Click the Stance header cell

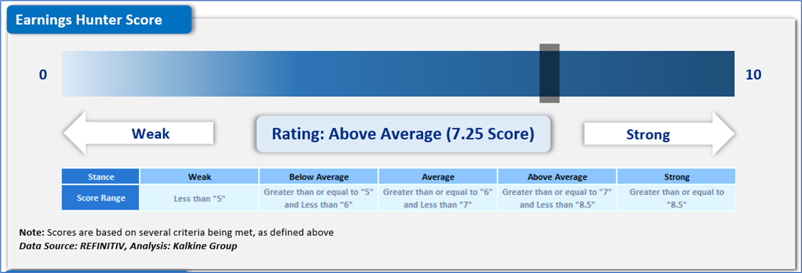coord(101,176)
